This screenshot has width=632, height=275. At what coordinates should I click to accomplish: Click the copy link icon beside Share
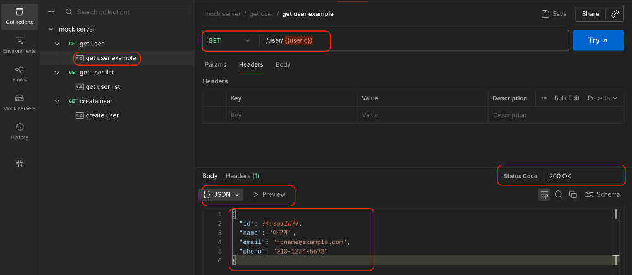click(x=615, y=14)
